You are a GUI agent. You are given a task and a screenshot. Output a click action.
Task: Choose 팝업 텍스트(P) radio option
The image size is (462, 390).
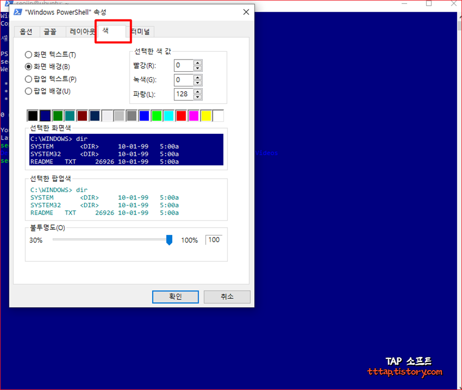[x=51, y=79]
